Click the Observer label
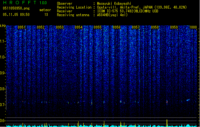 point(65,3)
